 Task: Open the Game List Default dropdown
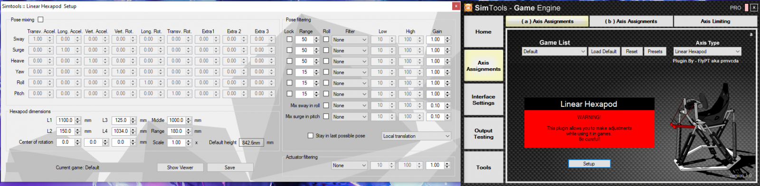tap(554, 51)
